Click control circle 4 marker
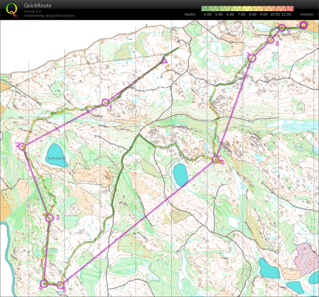319x297 pixels. (44, 283)
